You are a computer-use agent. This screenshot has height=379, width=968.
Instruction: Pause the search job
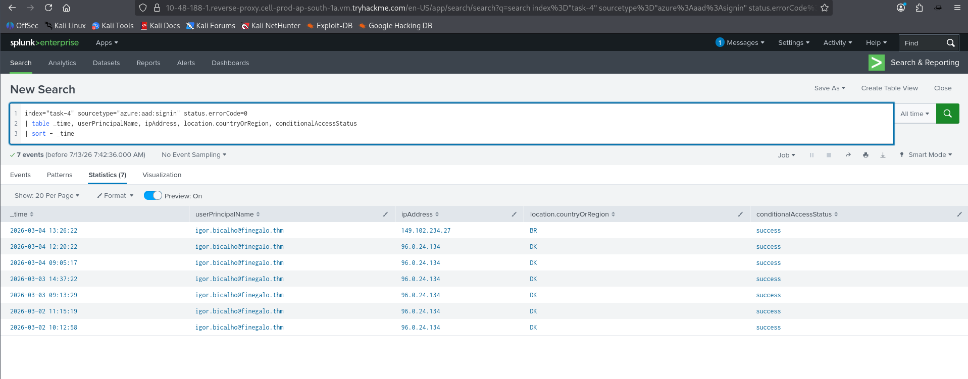tap(811, 155)
